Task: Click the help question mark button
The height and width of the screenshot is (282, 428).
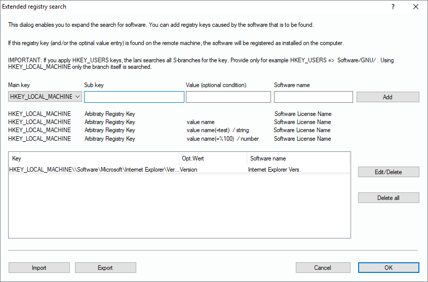Action: point(393,7)
